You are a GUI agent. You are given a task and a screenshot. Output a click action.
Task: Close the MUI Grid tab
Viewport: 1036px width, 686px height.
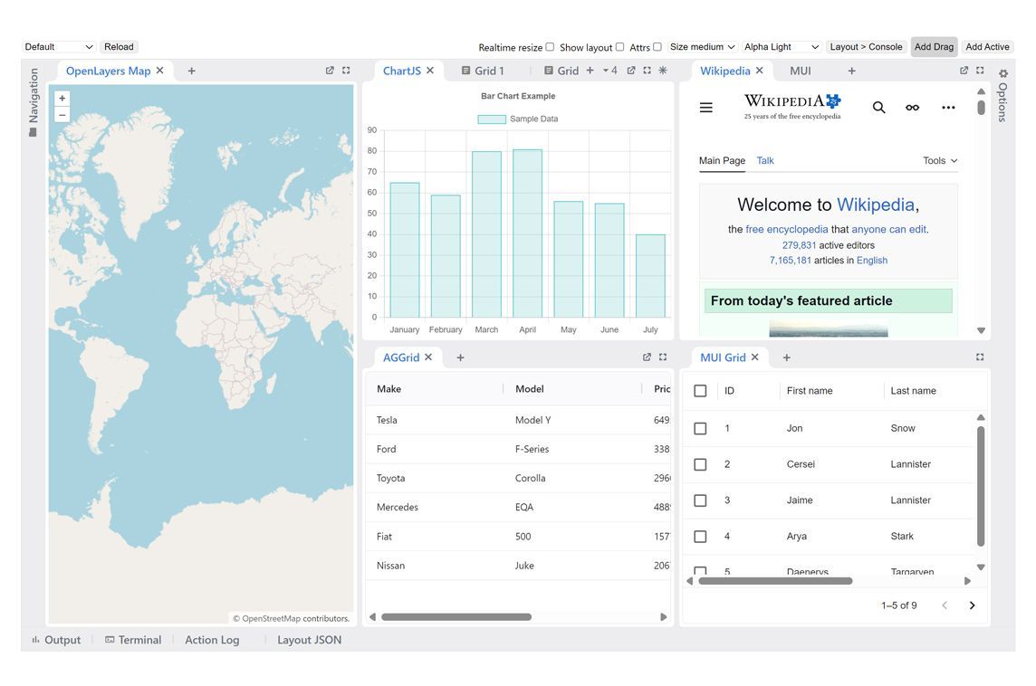coord(755,357)
